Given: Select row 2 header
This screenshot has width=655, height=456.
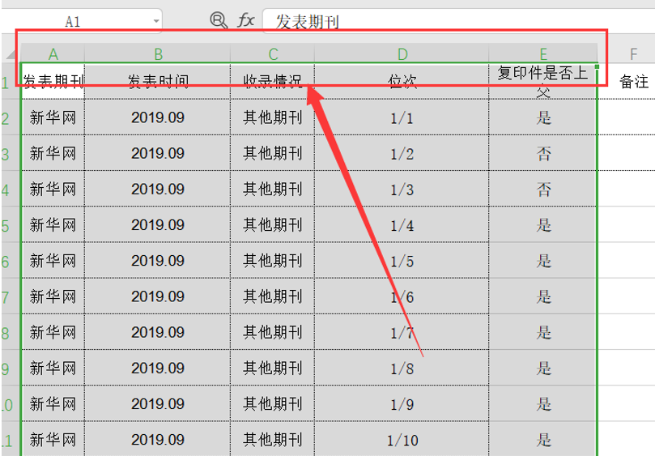Looking at the screenshot, I should click(10, 117).
